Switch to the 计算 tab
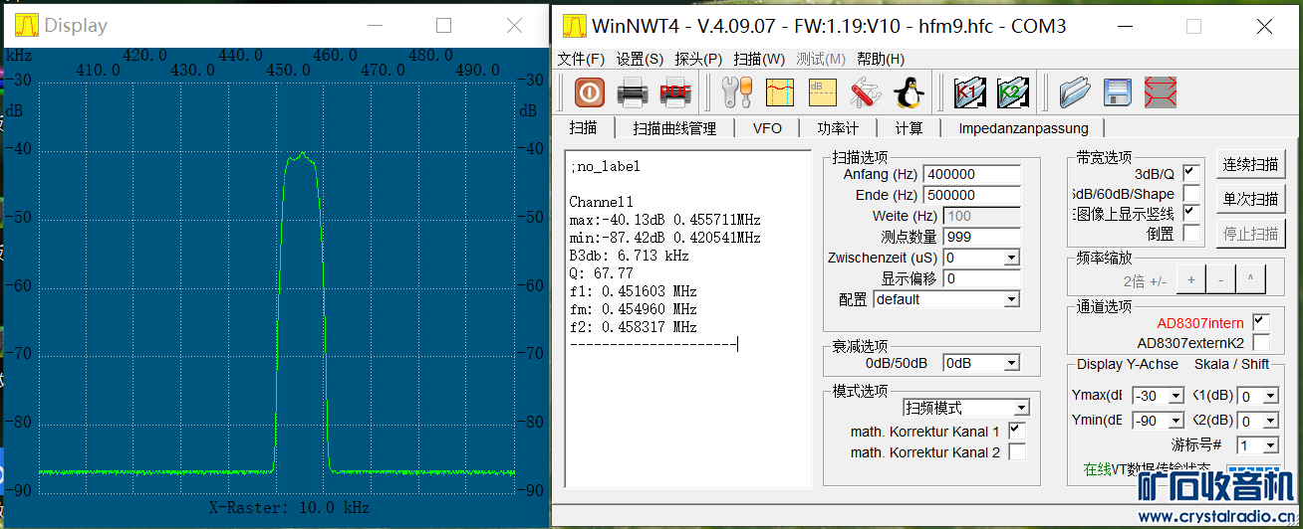 pyautogui.click(x=909, y=127)
